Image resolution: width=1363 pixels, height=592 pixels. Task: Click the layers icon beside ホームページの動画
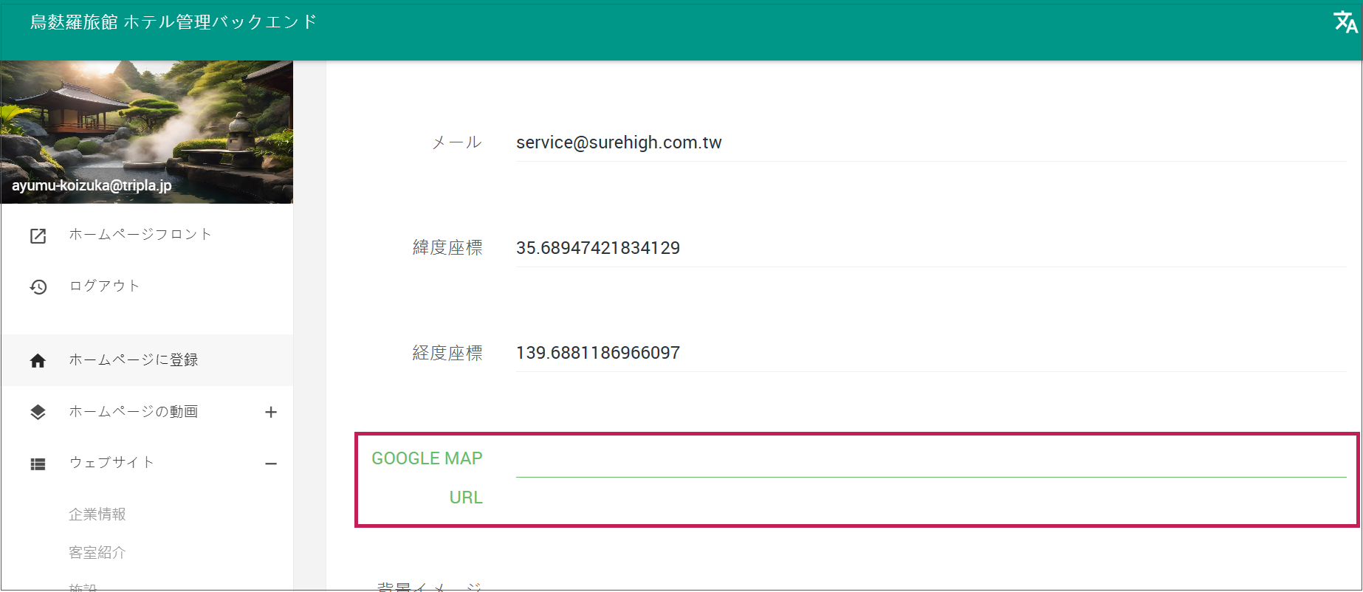(38, 413)
